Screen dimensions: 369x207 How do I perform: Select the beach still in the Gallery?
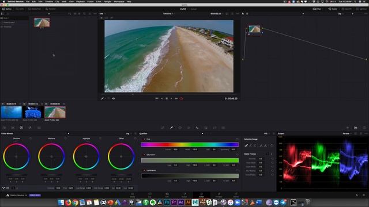point(42,22)
